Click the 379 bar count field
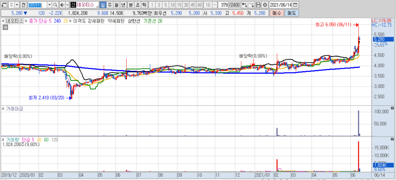This screenshot has width=396, height=180. 223,5
